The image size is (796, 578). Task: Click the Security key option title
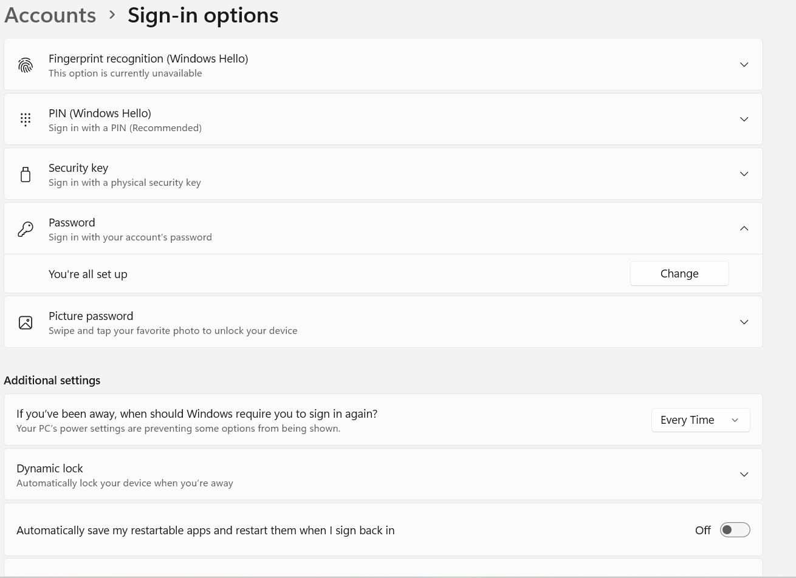coord(78,168)
